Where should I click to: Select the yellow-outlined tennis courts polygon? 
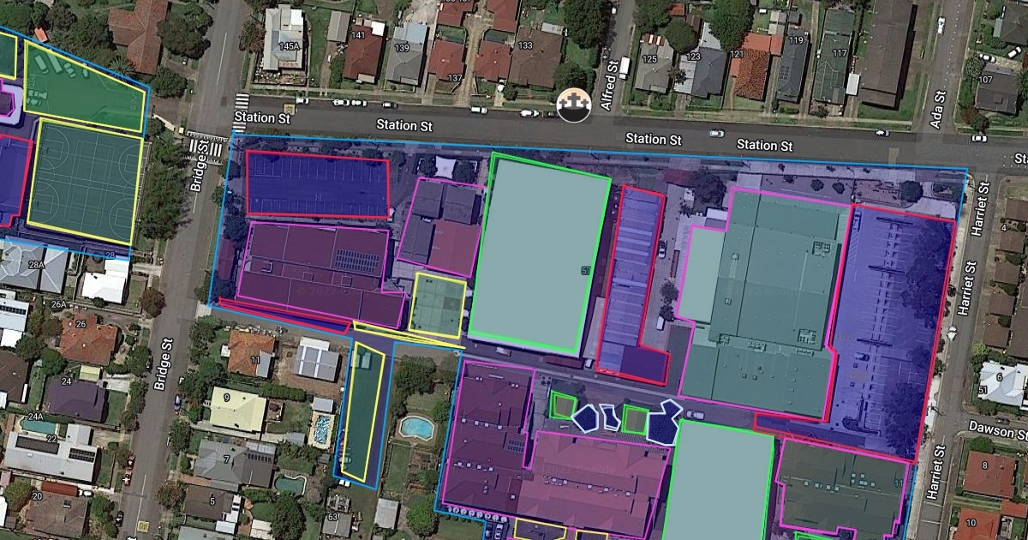pos(84,183)
